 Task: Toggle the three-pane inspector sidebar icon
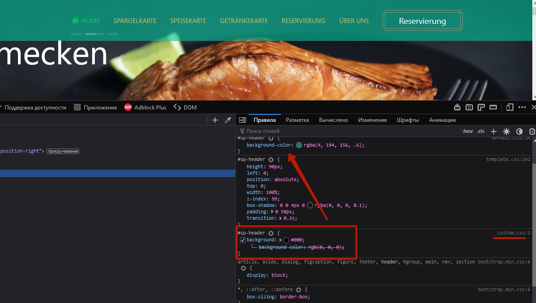(242, 120)
